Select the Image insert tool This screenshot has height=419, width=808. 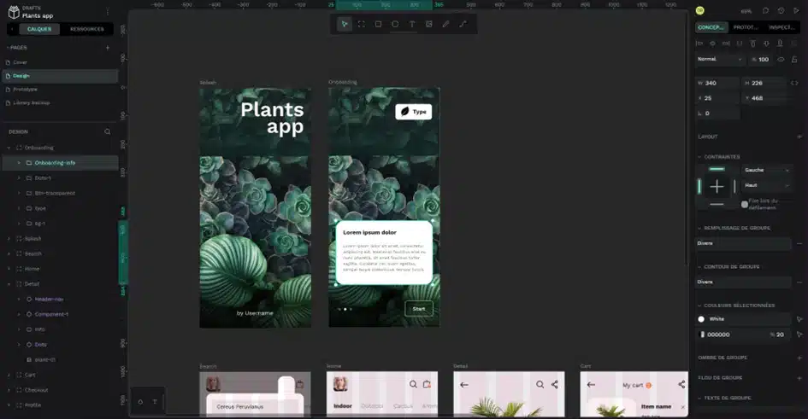pos(428,24)
